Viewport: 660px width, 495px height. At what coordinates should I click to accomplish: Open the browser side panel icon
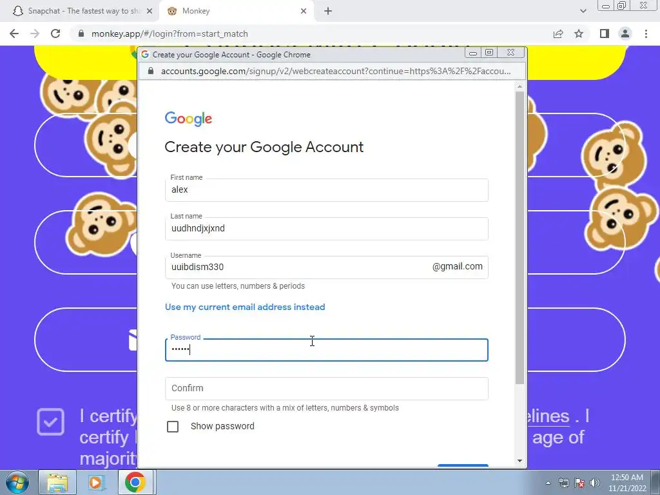tap(605, 34)
